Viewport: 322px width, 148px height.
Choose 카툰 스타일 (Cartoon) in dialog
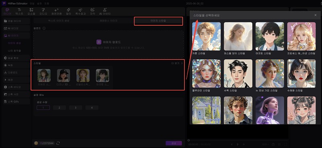pyautogui.click(x=206, y=36)
